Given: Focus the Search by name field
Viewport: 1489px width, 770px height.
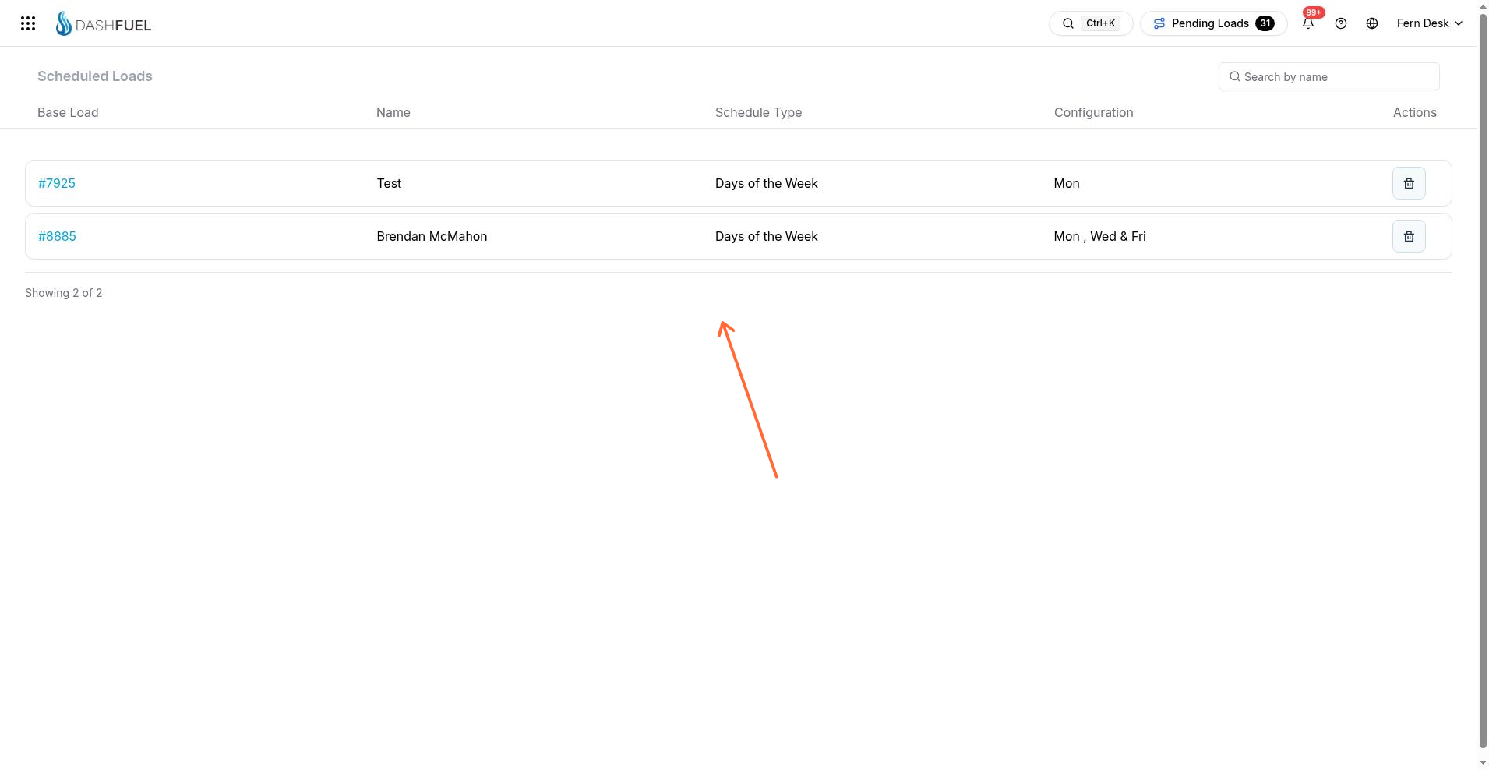Looking at the screenshot, I should 1328,76.
